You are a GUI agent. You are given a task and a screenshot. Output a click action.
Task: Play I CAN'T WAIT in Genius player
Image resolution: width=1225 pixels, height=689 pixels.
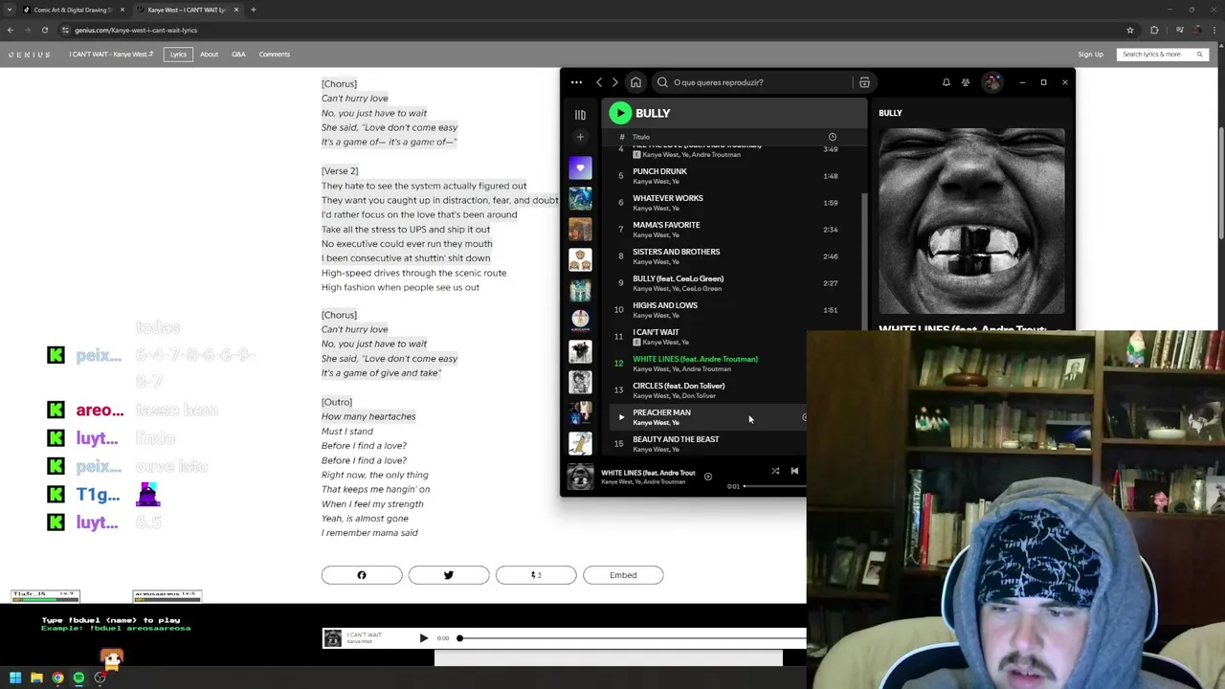click(x=423, y=638)
